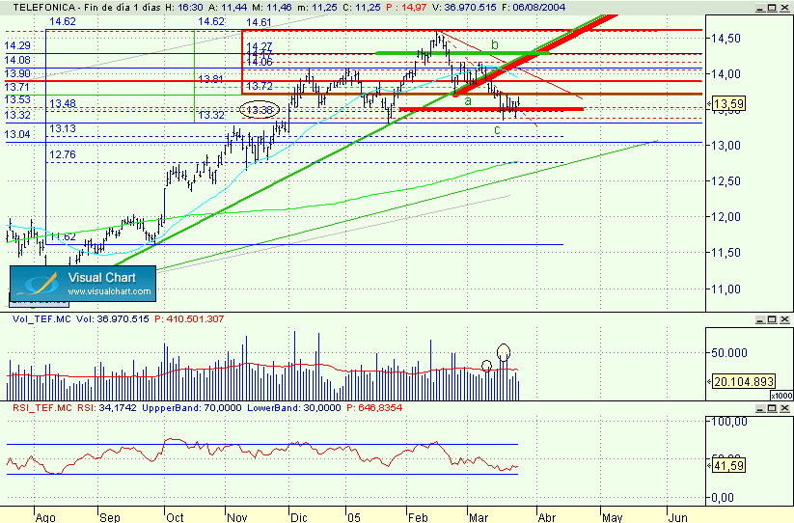Click the 12,50 price axis label
The image size is (794, 523).
click(x=726, y=181)
